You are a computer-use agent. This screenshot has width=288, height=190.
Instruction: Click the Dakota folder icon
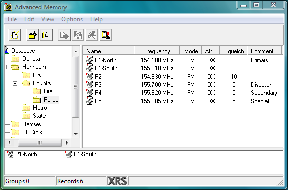[15, 59]
